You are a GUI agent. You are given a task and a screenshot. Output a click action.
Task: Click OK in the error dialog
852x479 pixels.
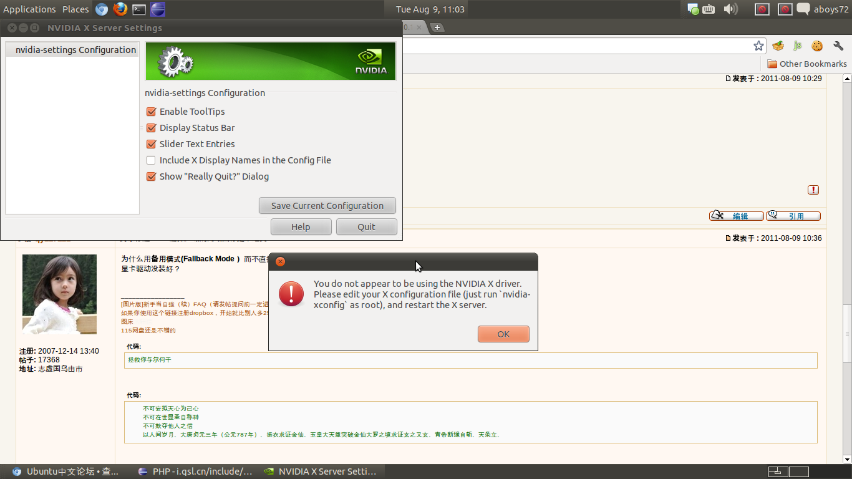pos(503,334)
